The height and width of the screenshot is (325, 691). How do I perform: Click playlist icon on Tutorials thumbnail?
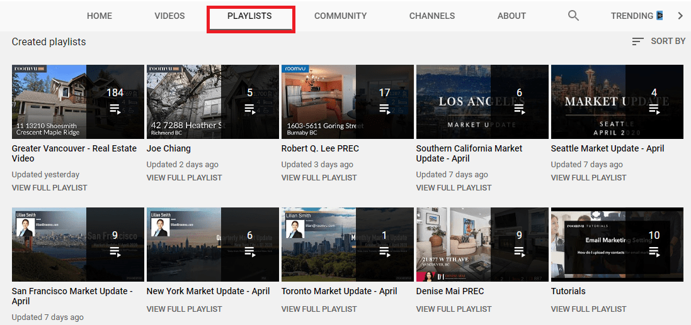click(x=654, y=252)
